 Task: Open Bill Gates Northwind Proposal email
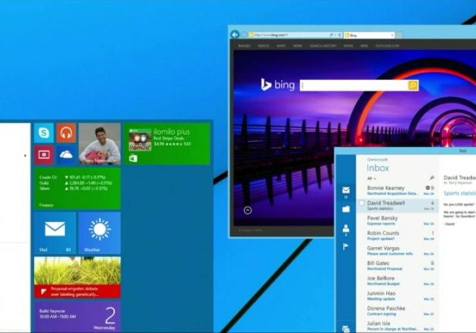tap(397, 266)
